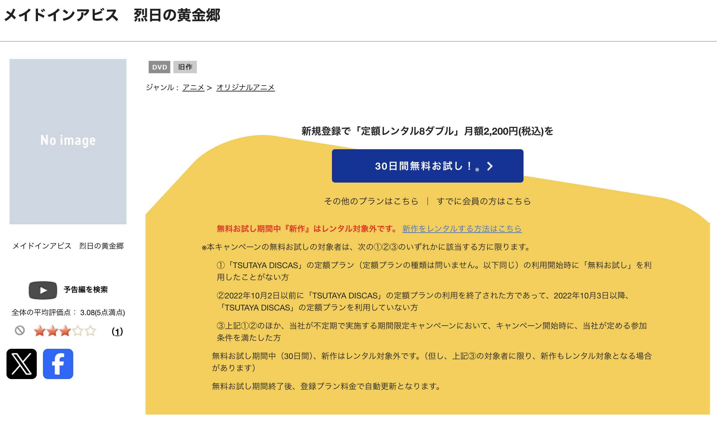Click the 新規登録で「定額レンタル8ダブル」 headline
The image size is (717, 422).
[x=427, y=131]
